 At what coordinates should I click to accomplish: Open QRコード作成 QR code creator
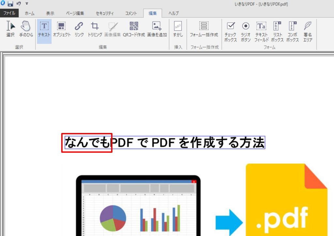pos(134,29)
